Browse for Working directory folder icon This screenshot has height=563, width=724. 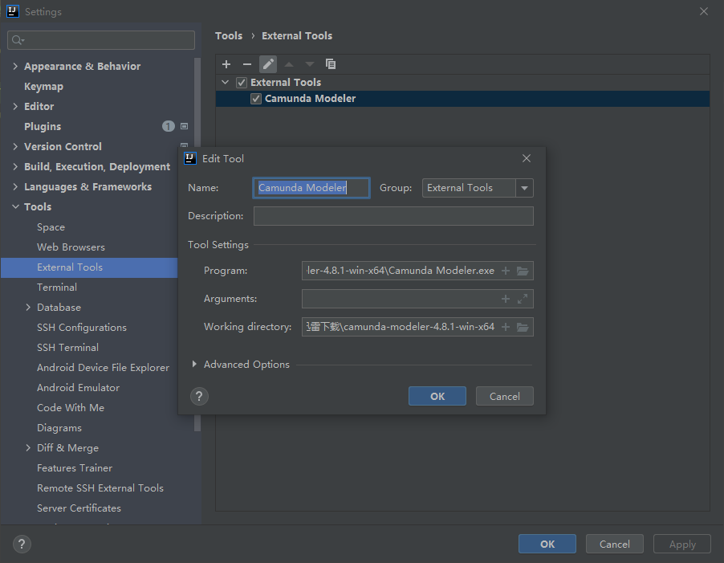click(523, 327)
